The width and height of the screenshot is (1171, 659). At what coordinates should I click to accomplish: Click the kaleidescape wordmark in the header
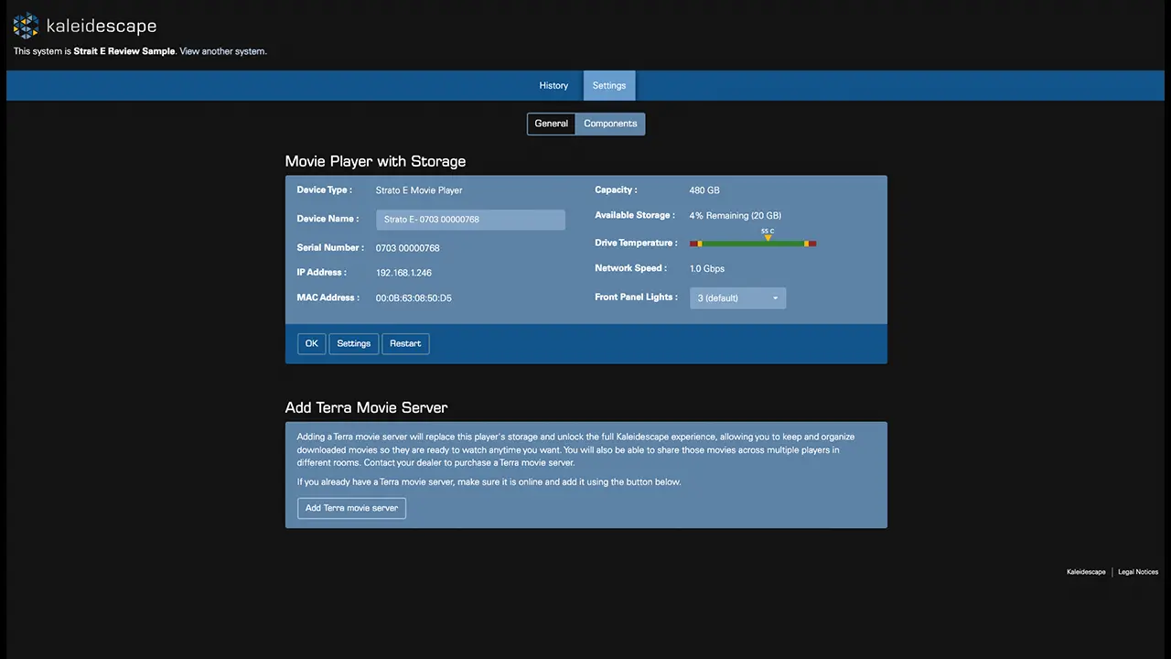click(x=101, y=27)
